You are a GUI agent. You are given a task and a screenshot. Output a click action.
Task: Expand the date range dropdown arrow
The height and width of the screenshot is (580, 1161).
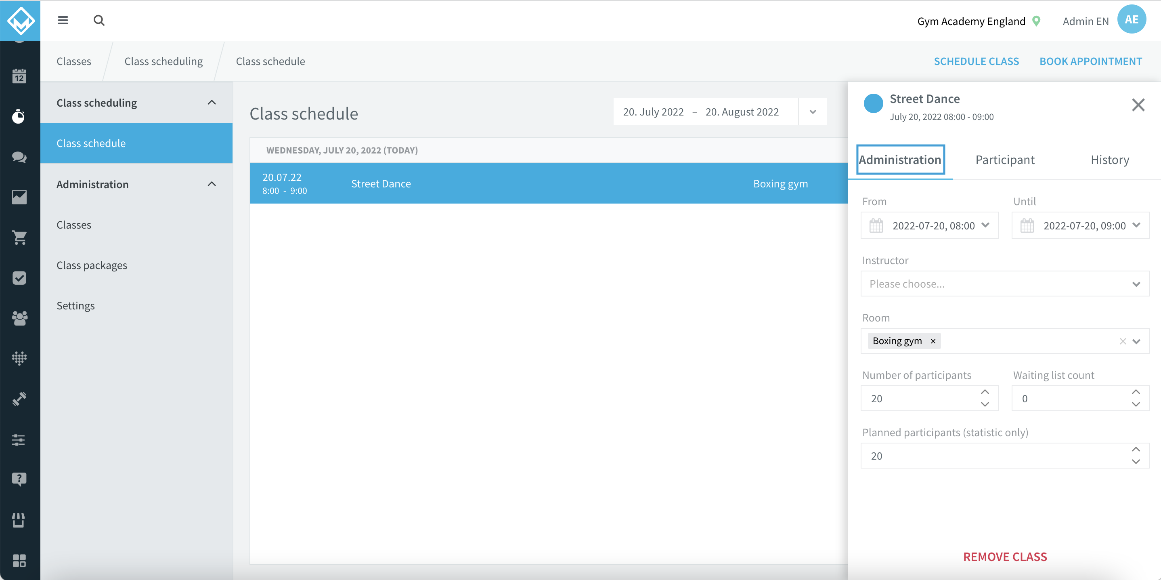click(x=813, y=112)
